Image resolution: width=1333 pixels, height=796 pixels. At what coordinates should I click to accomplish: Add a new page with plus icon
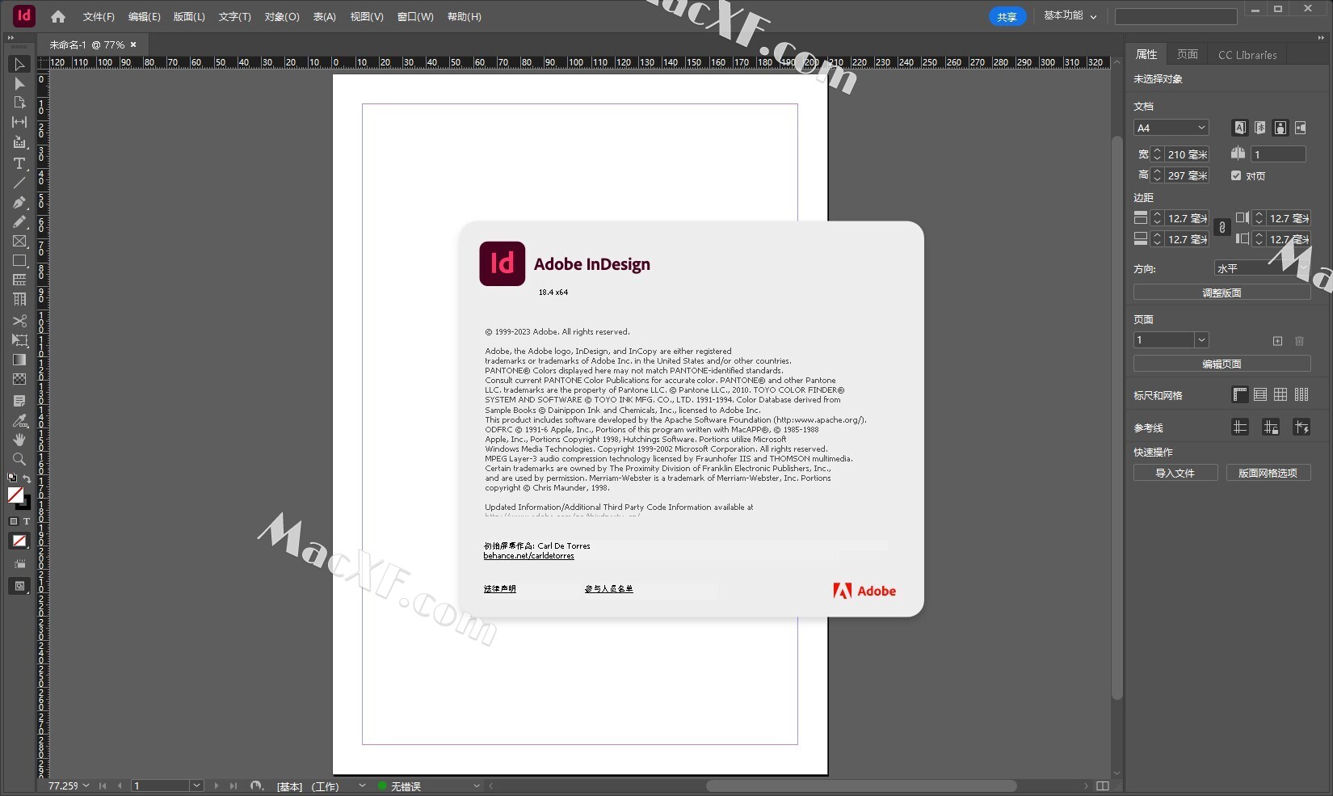click(x=1277, y=341)
